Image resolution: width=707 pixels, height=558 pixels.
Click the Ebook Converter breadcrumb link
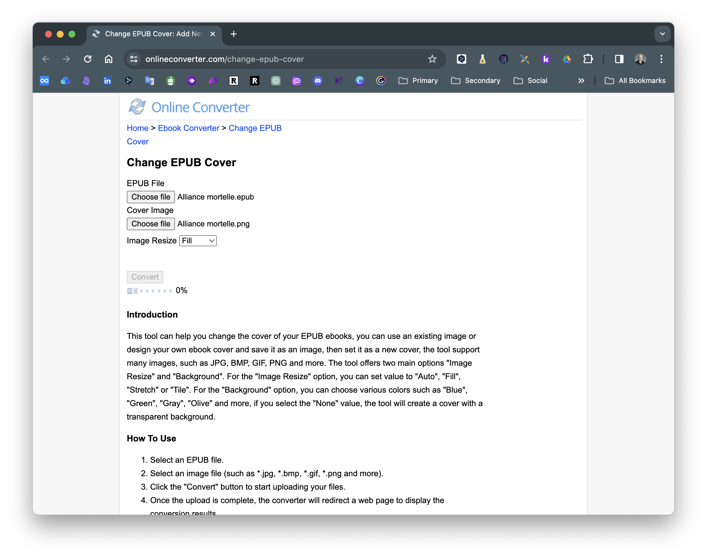point(189,128)
